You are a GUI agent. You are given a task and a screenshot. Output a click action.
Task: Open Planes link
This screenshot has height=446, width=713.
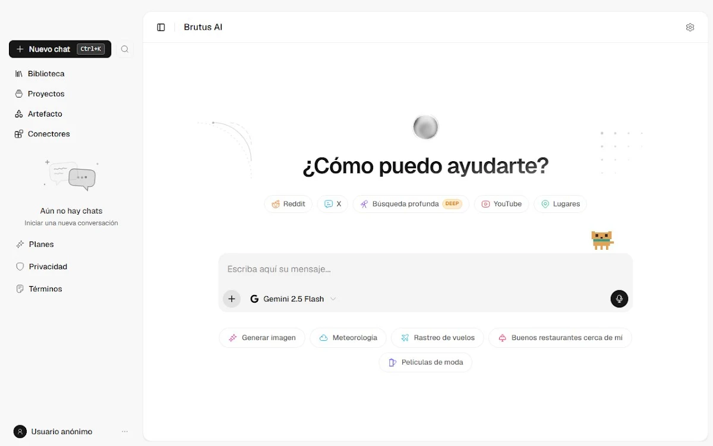[x=35, y=244]
